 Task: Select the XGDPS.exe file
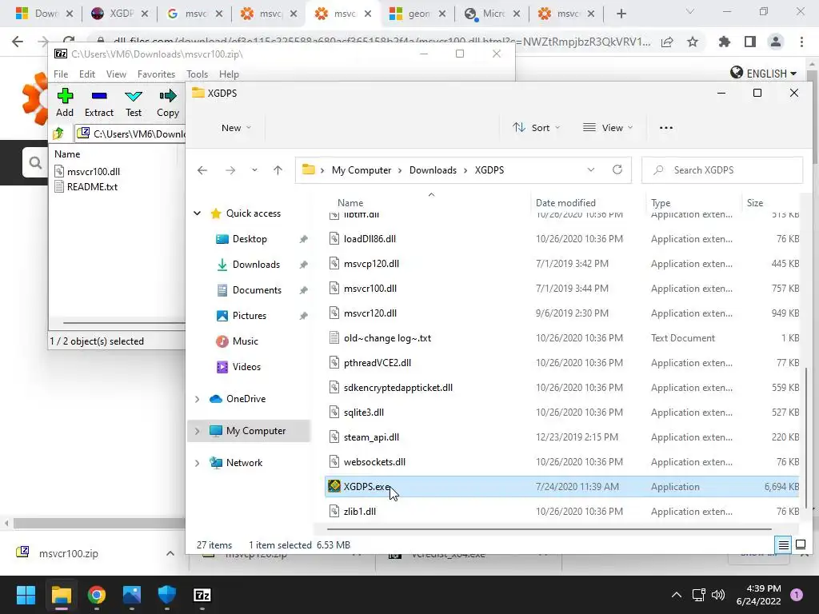tap(561, 487)
